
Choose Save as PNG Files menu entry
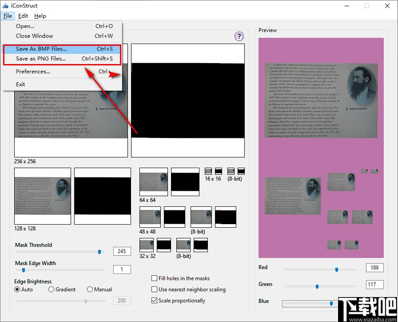tap(62, 58)
